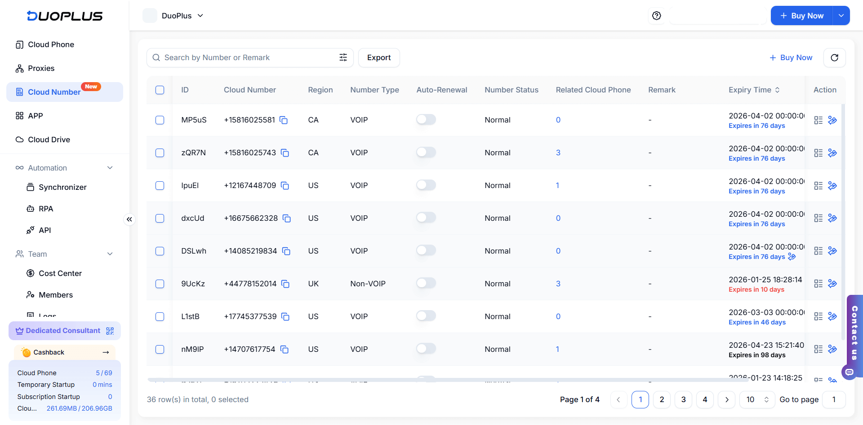Check the select-all header checkbox
863x425 pixels.
coord(160,90)
